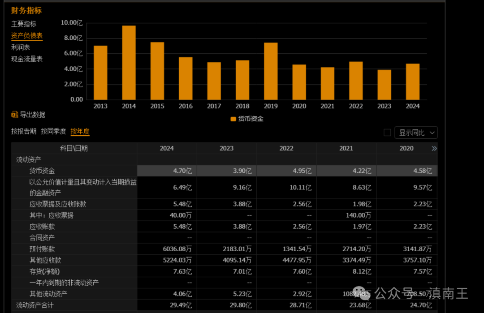Select the 存货(净额) row label
The width and height of the screenshot is (484, 313).
[x=44, y=272]
